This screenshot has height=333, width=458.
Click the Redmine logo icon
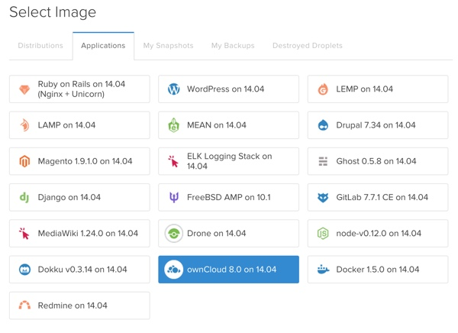[x=24, y=306]
